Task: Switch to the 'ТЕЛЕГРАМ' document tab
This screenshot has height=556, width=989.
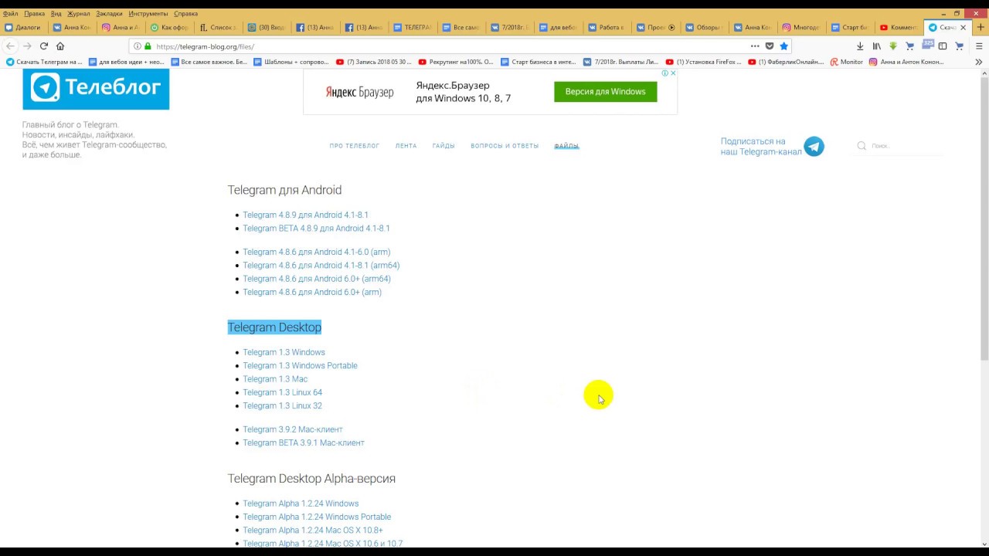Action: [x=412, y=27]
